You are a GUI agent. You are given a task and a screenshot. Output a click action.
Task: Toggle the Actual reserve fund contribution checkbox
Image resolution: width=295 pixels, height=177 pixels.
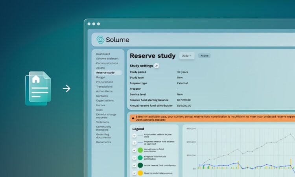[x=134, y=165]
